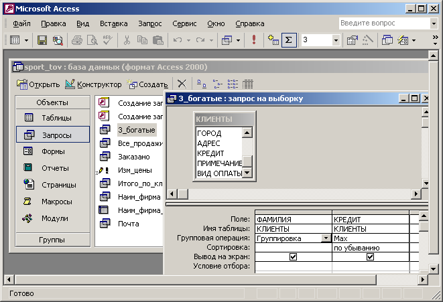Toggle show checkbox for КРЕДИТ column
Image resolution: width=443 pixels, height=302 pixels.
[370, 257]
